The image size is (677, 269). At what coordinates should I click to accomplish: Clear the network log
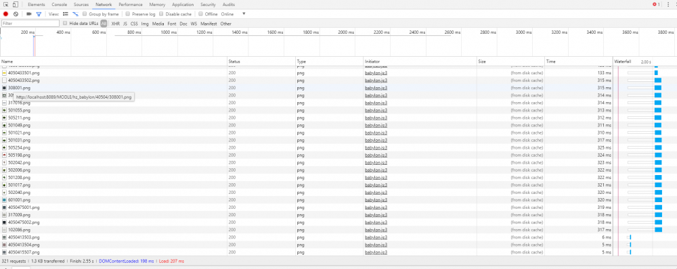pos(16,14)
